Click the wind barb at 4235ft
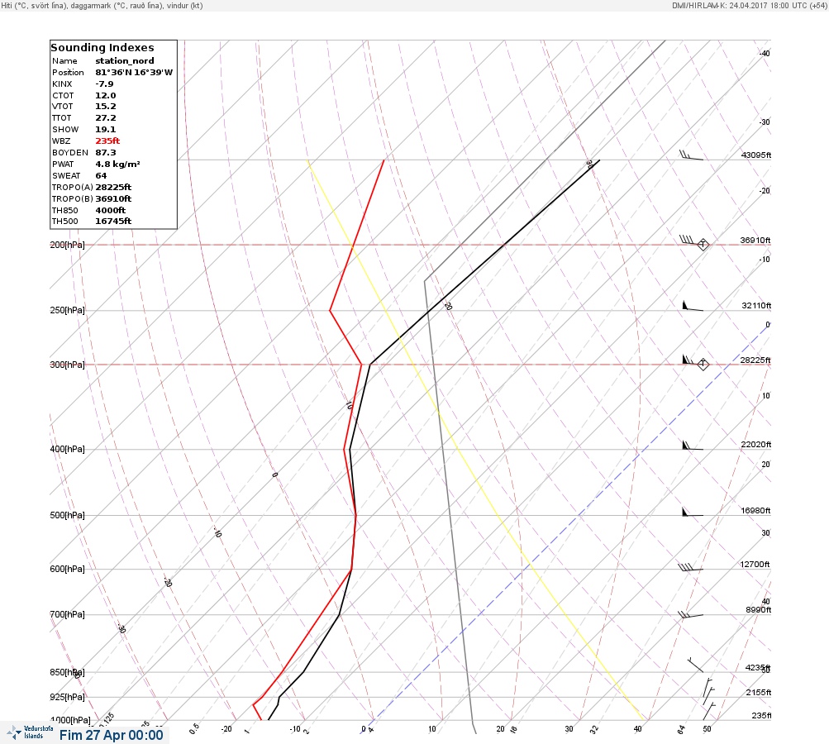 (695, 665)
